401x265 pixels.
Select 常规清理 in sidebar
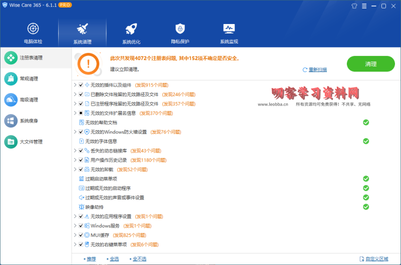tap(36, 79)
